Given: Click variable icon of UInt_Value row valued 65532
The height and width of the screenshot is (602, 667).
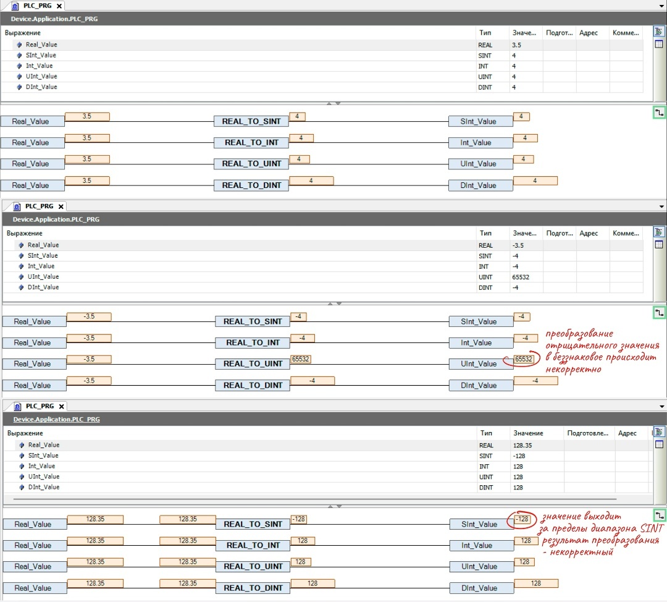Looking at the screenshot, I should point(21,277).
